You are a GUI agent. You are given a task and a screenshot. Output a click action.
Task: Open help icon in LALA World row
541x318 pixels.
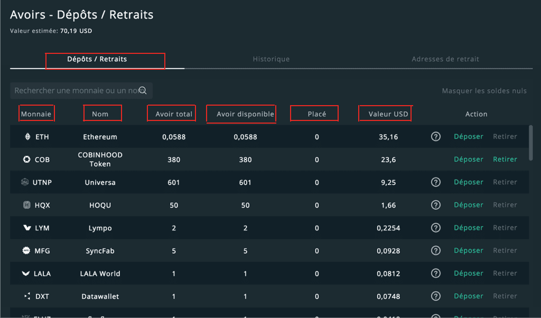point(436,273)
